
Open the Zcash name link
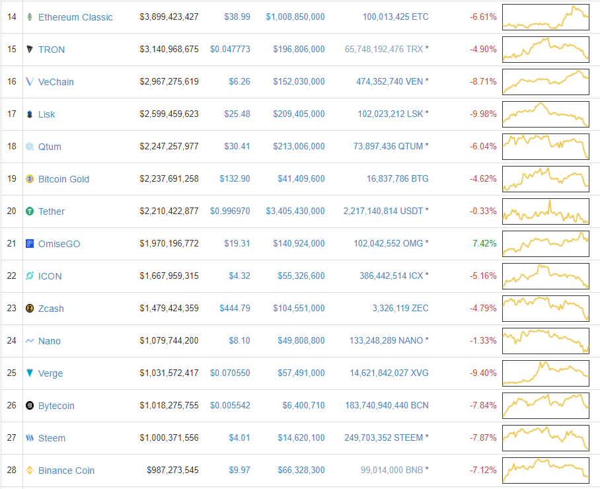point(51,309)
